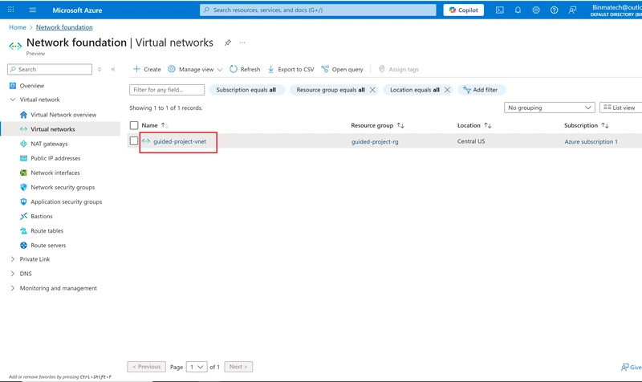Click the vnet icon beside guided-project-vnet
This screenshot has width=642, height=382.
click(146, 141)
